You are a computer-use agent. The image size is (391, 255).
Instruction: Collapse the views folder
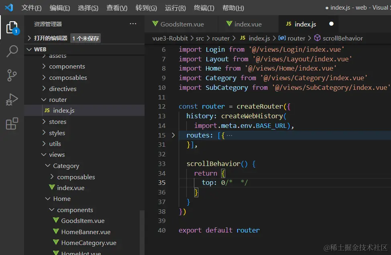(44, 155)
